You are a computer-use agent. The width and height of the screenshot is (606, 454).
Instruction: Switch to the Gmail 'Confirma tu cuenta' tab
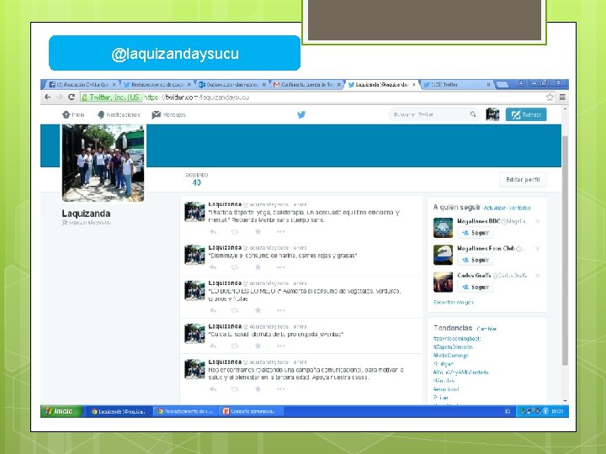click(307, 85)
